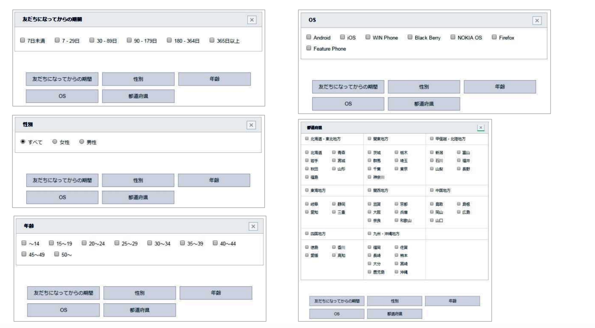Viewport: 595px width, 328px height.
Task: Tick the 20～24 age checkbox
Action: point(84,243)
